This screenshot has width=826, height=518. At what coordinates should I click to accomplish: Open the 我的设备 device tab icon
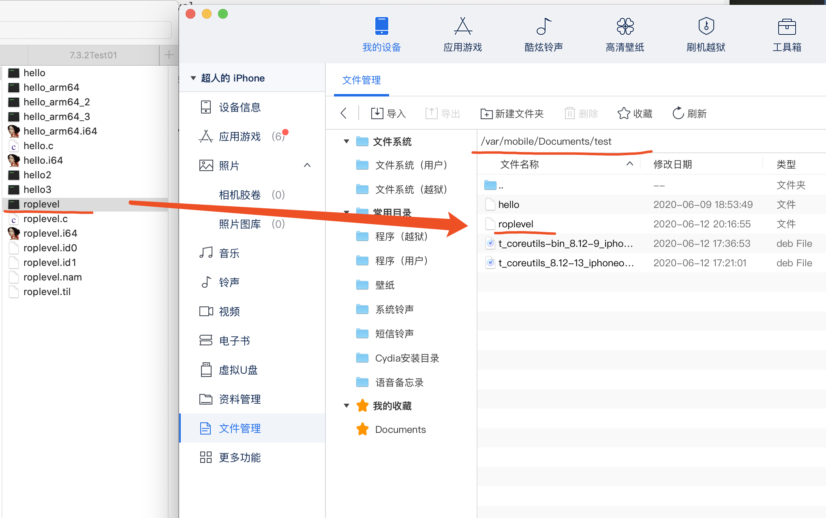(381, 26)
